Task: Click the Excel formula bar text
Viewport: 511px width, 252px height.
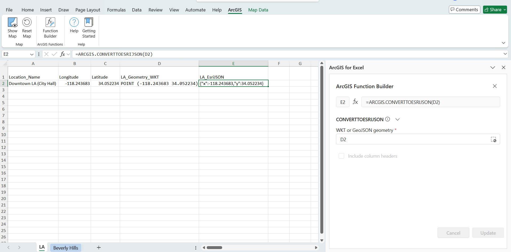Action: [114, 54]
